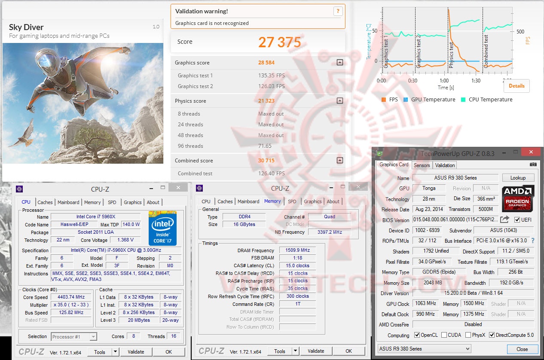
Task: Click the green CPU Temperature legend swatch
Action: tap(463, 100)
